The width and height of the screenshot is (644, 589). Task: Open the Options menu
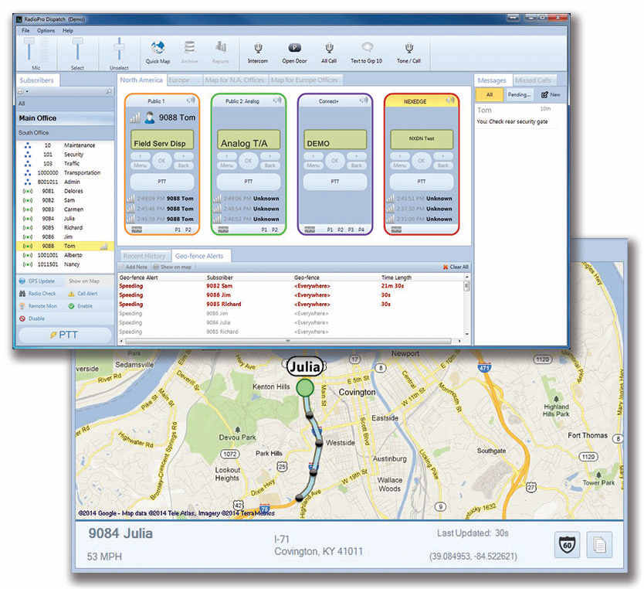(x=46, y=30)
